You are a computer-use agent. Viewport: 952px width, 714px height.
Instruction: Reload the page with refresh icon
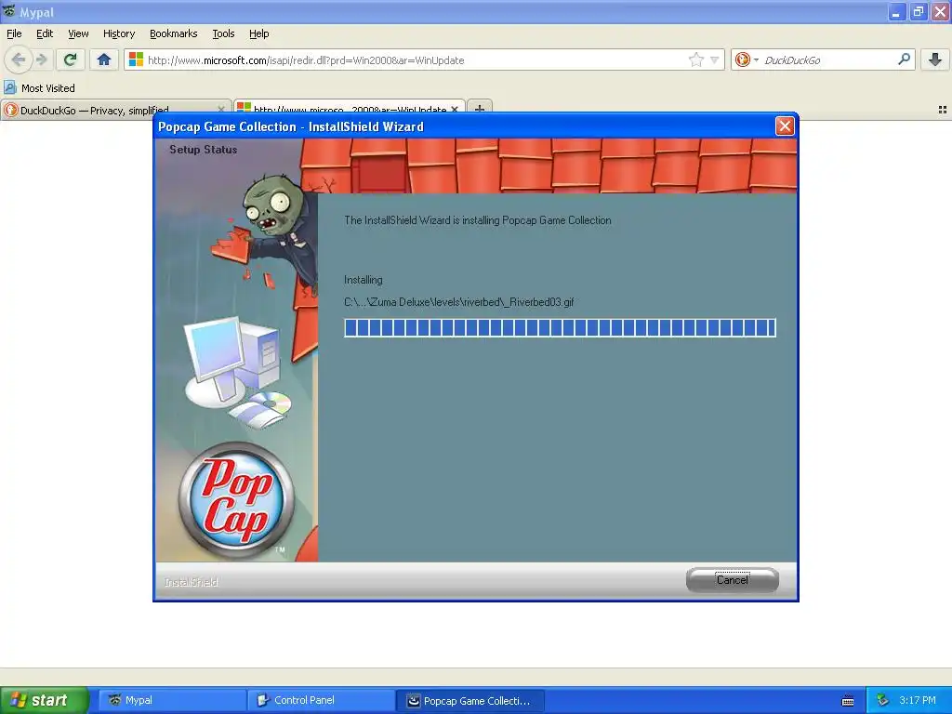[71, 59]
